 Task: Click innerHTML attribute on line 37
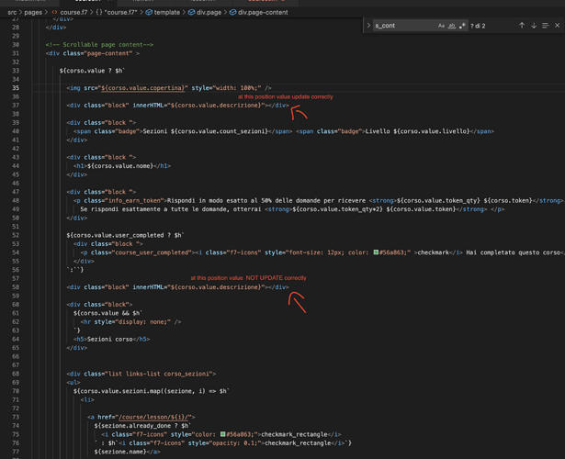(x=148, y=106)
